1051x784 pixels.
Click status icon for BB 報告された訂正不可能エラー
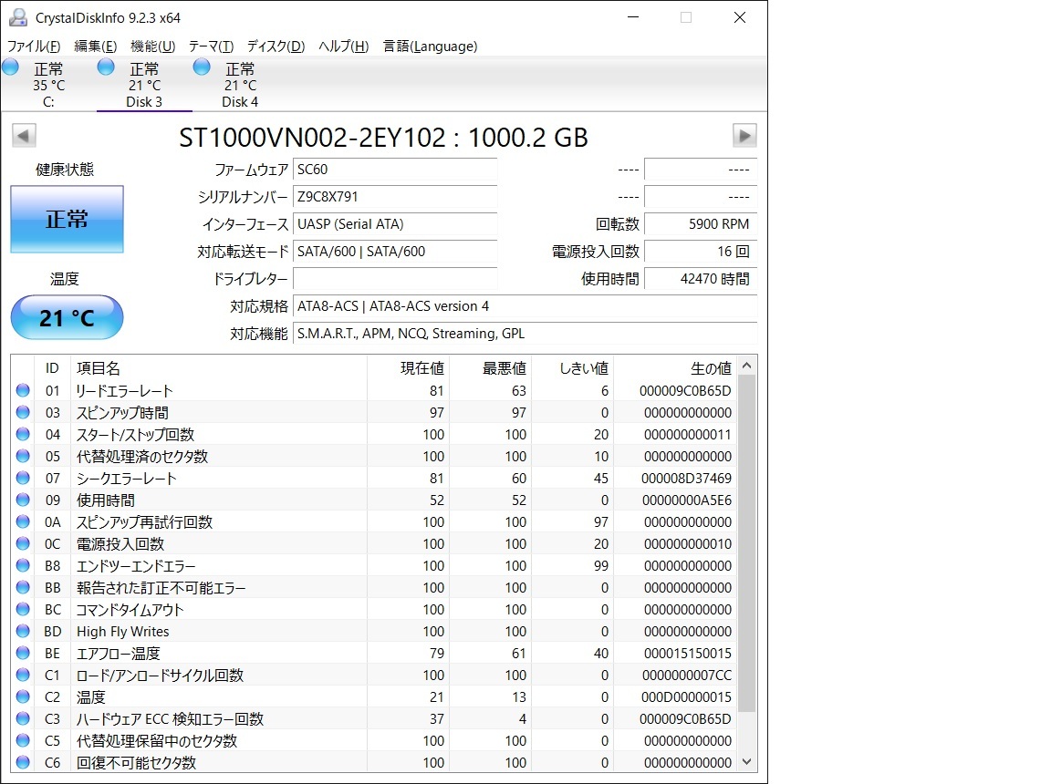point(23,587)
